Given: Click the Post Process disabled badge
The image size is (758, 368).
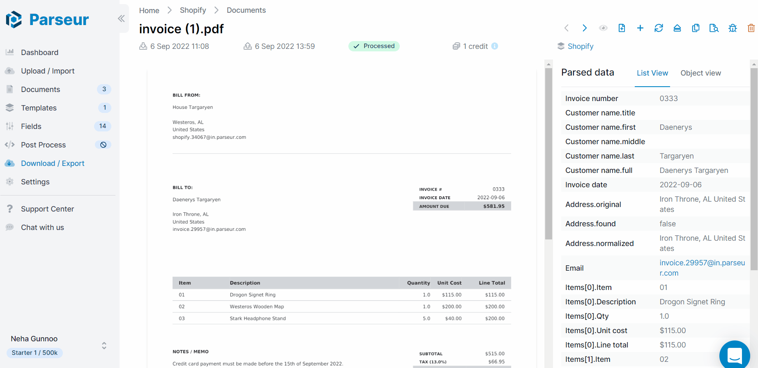Looking at the screenshot, I should click(x=103, y=145).
